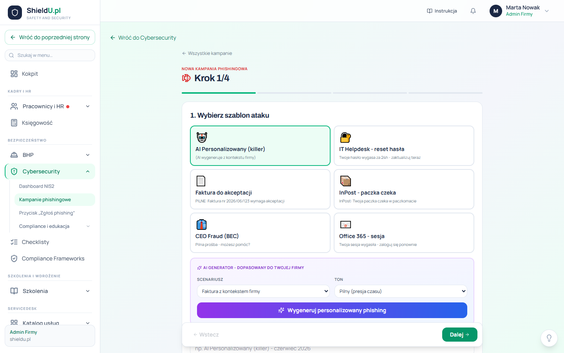Open Kokpit in the sidebar
The image size is (564, 353).
click(50, 74)
